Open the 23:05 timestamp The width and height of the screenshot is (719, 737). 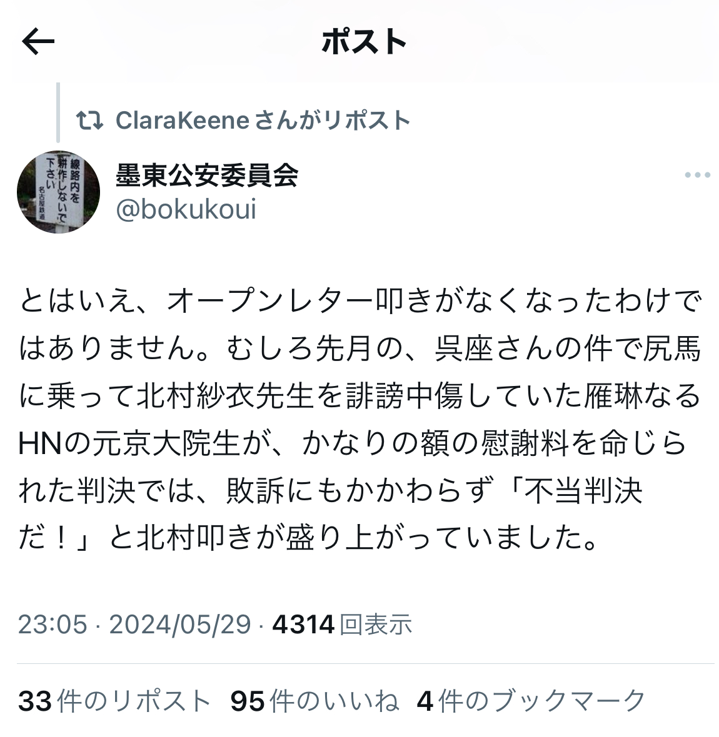(x=53, y=625)
